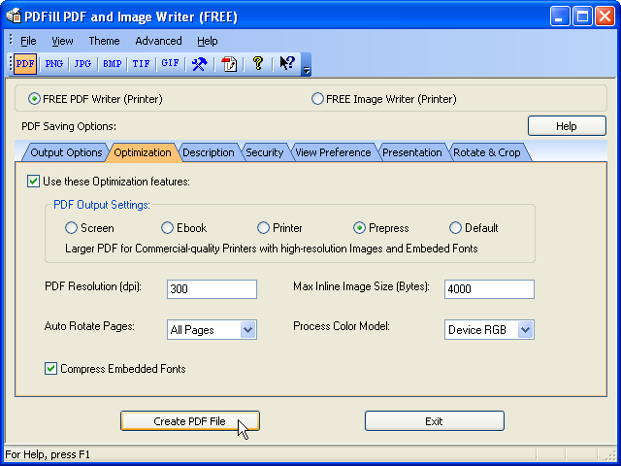Select the BMP format toolbar icon
Screen dimensions: 621x466
[113, 64]
